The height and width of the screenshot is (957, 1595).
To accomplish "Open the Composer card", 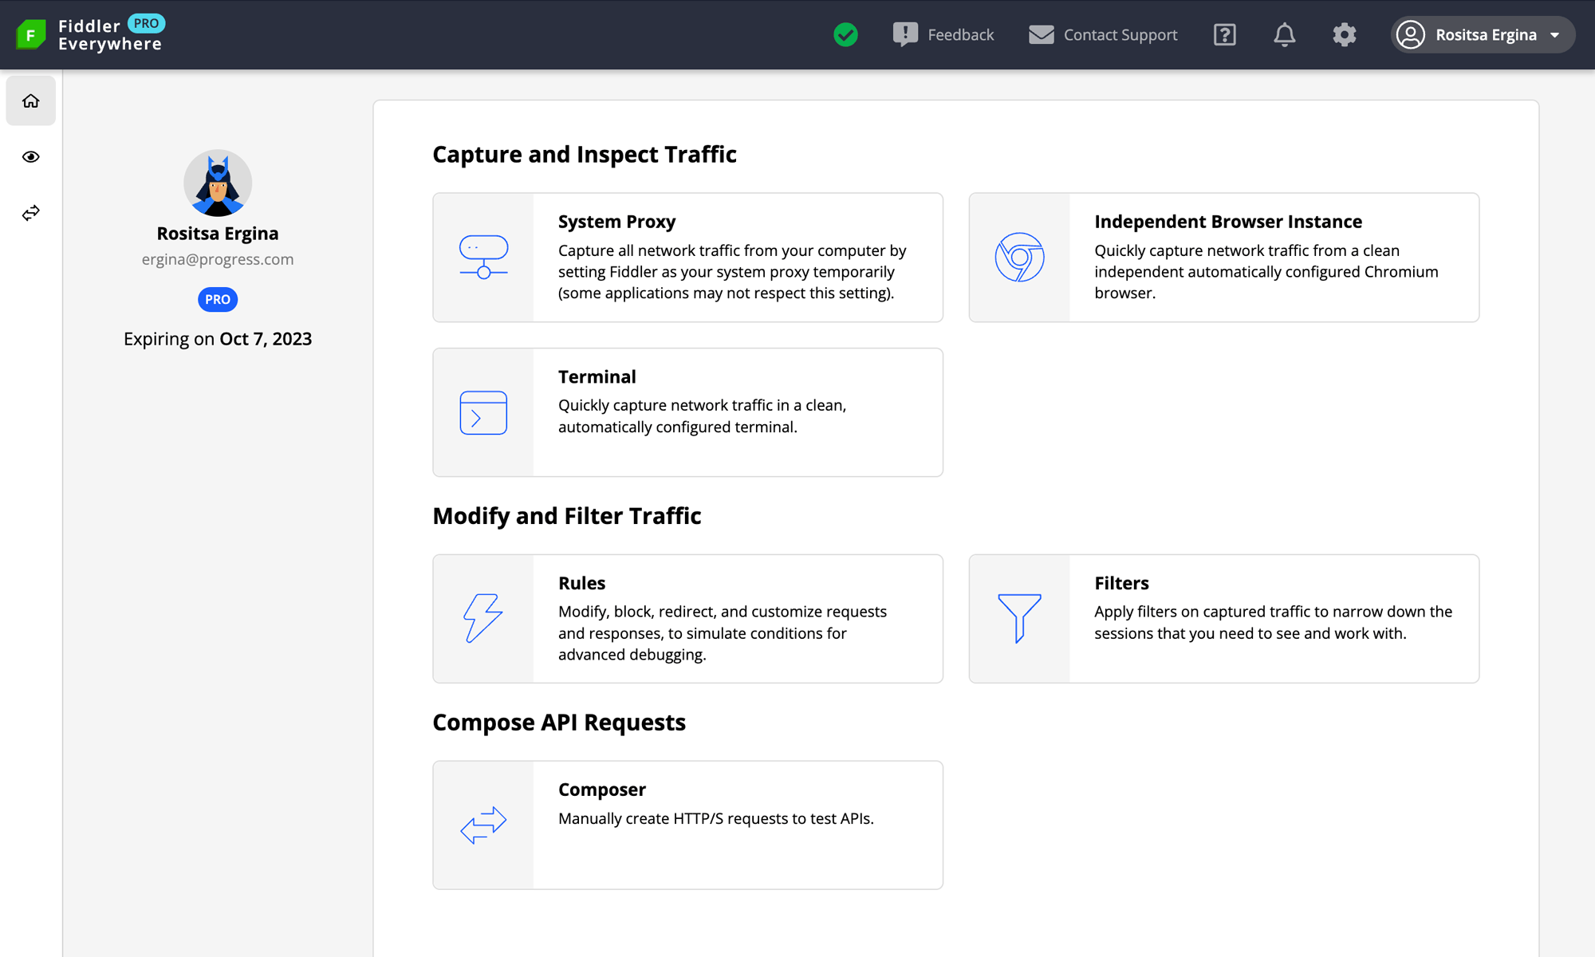I will coord(687,825).
